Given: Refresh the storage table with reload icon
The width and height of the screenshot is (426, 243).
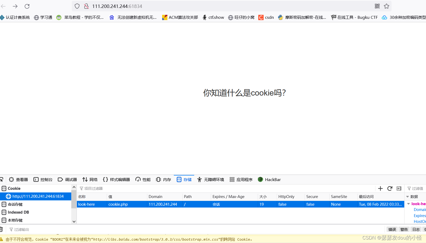Looking at the screenshot, I should pos(390,188).
